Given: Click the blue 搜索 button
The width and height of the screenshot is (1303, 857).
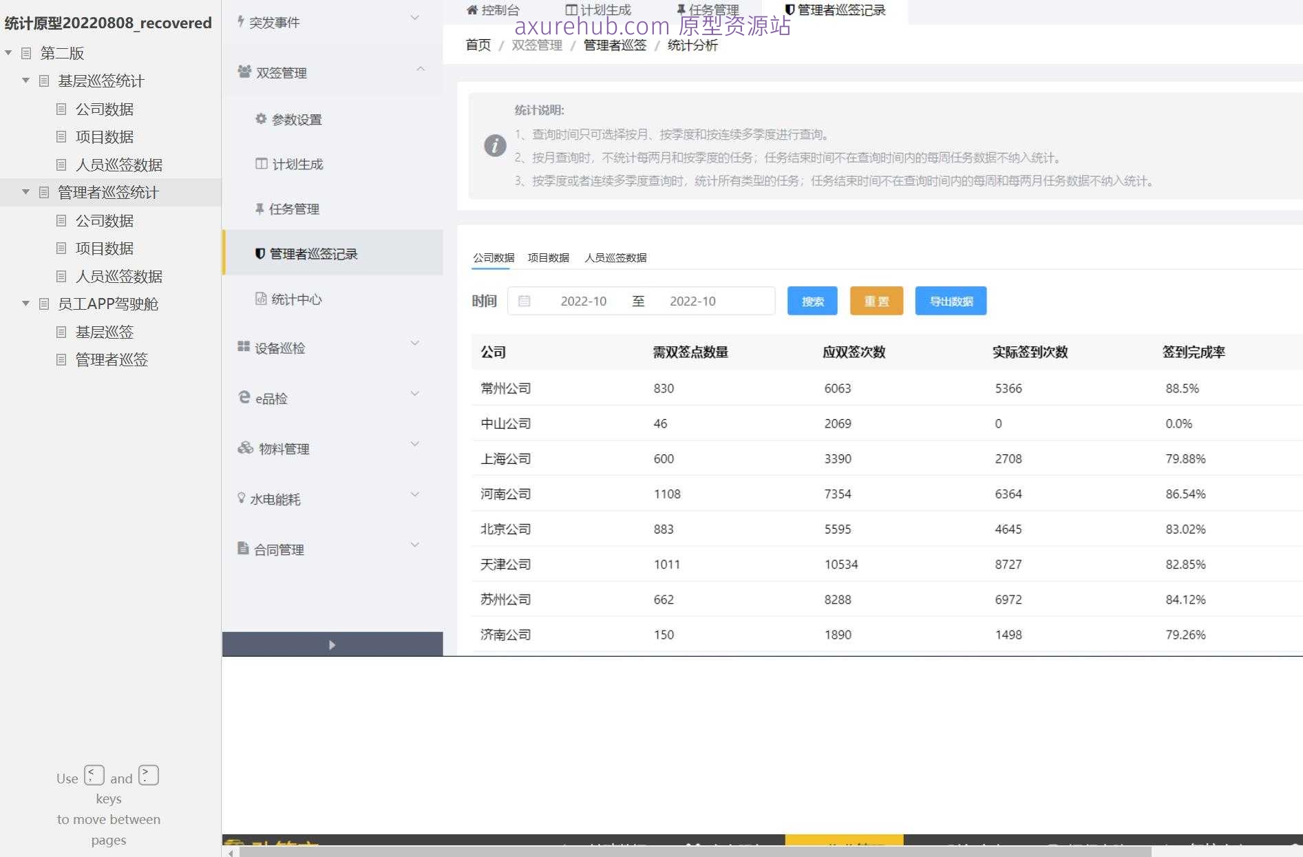Looking at the screenshot, I should coord(812,301).
